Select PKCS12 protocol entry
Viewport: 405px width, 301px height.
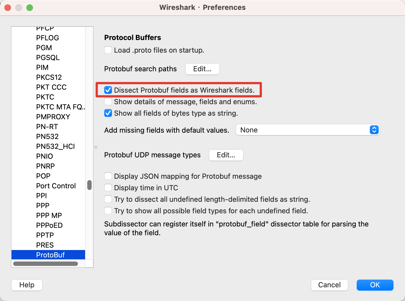pos(48,77)
